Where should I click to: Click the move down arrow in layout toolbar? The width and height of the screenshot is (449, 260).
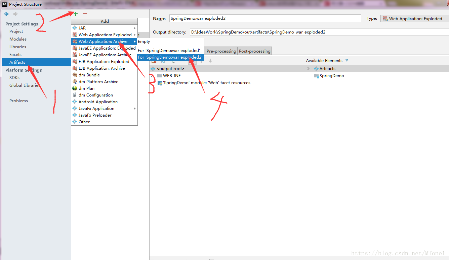(210, 61)
